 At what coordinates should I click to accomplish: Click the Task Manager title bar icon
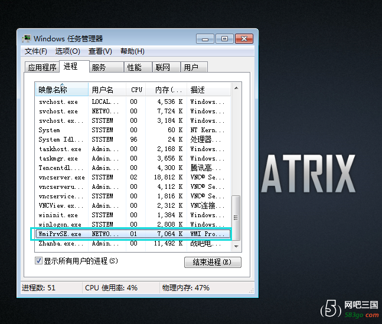27,38
